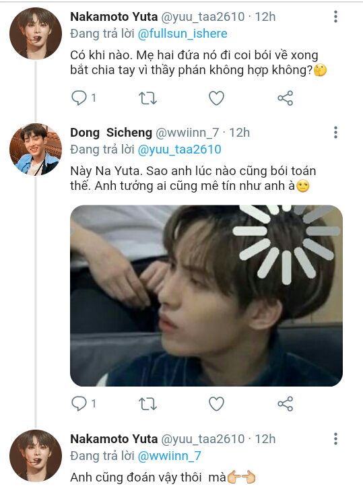Open more options on Dong Sicheng's tweet
Screen dimensions: 363x497
335,132
